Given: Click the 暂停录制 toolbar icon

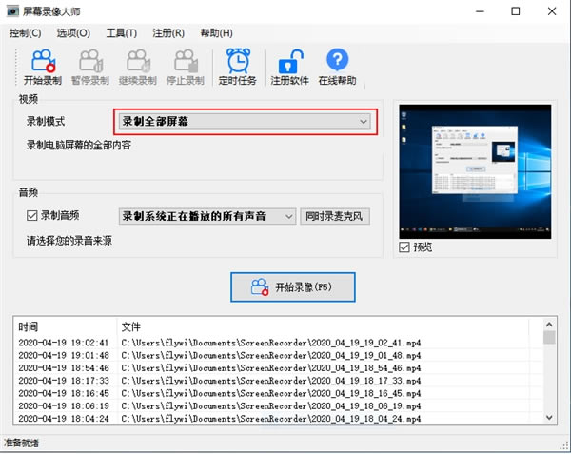Looking at the screenshot, I should point(90,68).
